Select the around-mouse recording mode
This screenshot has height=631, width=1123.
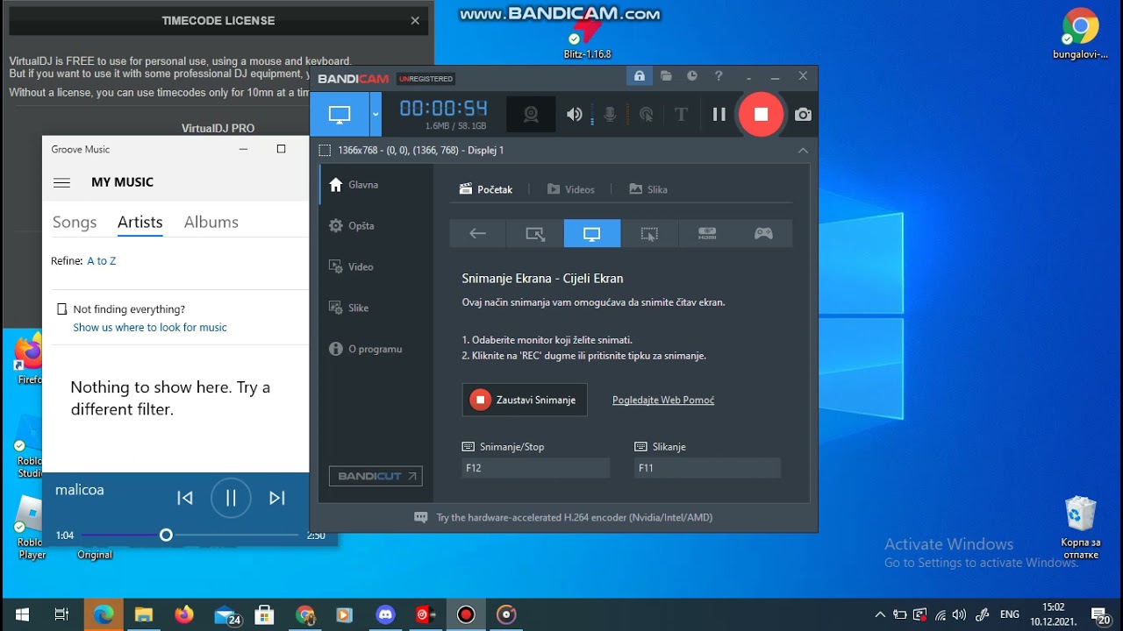(x=649, y=234)
